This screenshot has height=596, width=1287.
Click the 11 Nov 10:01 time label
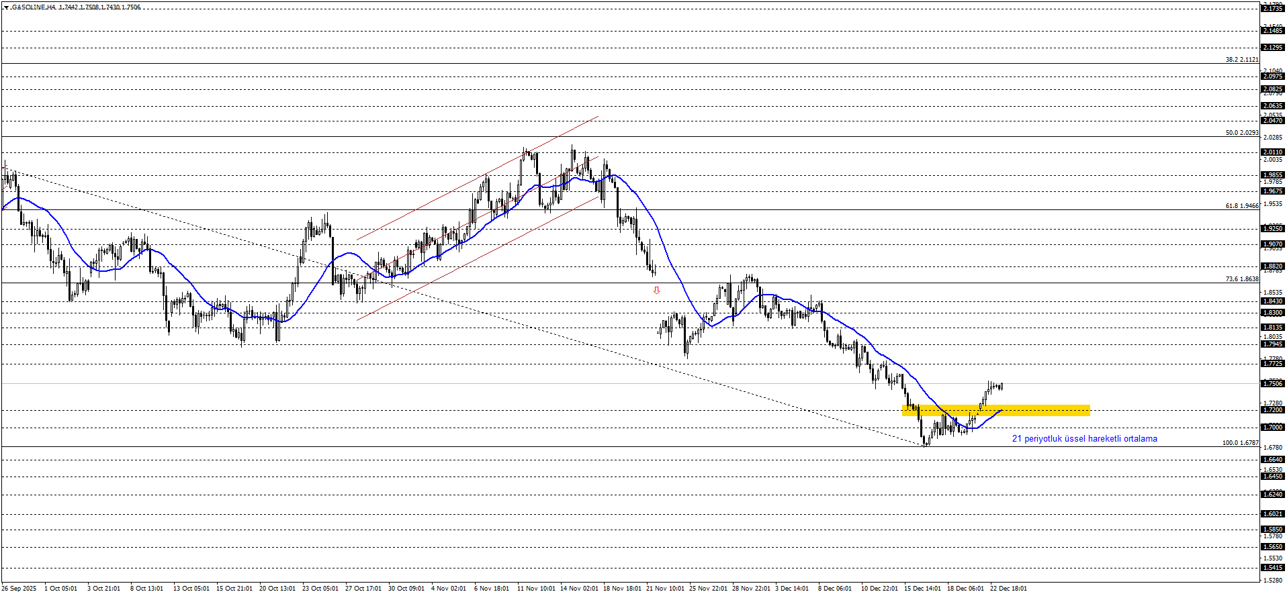[x=535, y=589]
